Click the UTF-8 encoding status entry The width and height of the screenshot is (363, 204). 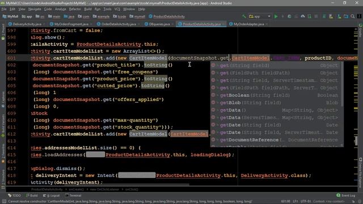pyautogui.click(x=305, y=202)
